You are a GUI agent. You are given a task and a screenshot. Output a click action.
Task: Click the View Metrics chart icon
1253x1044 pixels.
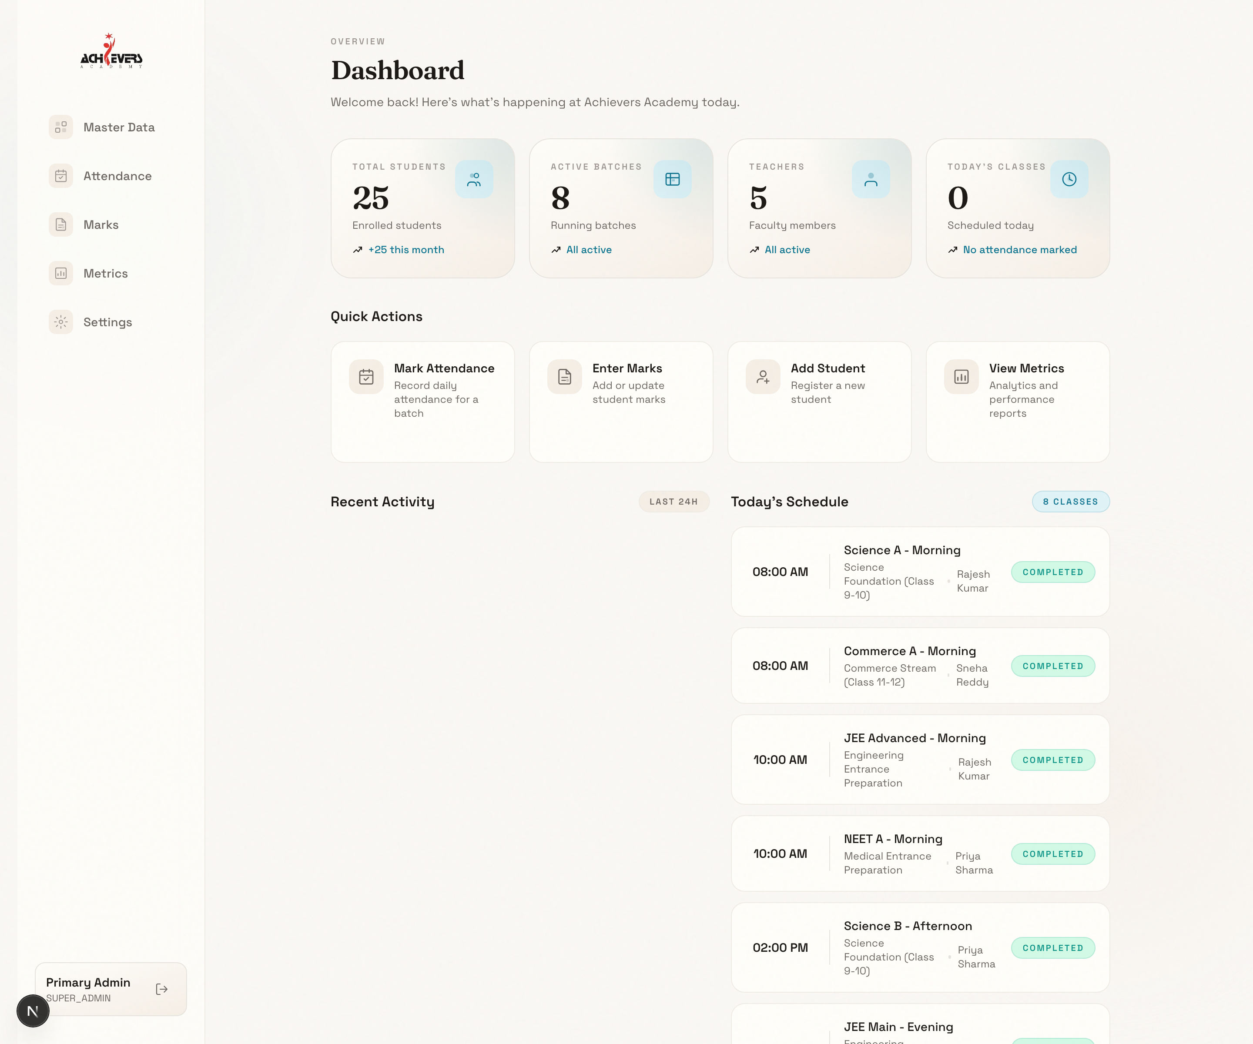(961, 376)
